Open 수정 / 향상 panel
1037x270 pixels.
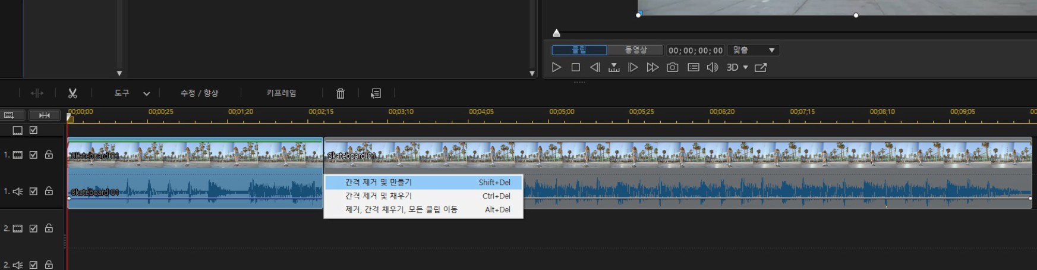point(200,93)
